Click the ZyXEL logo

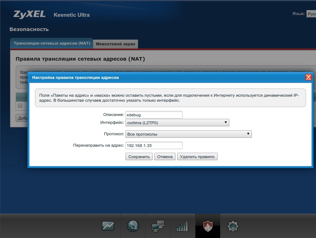(29, 14)
